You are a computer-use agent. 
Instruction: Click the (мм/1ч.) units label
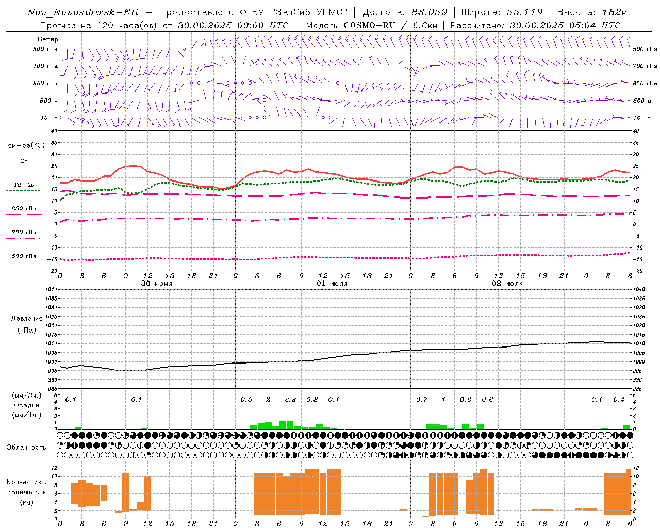point(26,415)
